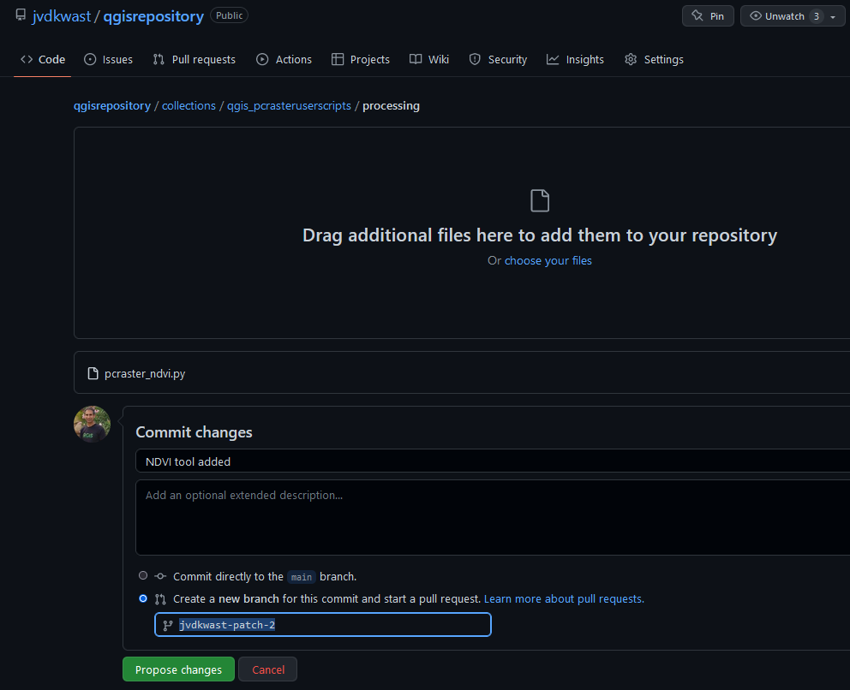Click the pull request icon beside Create a new branch
The image size is (850, 690).
coord(160,599)
